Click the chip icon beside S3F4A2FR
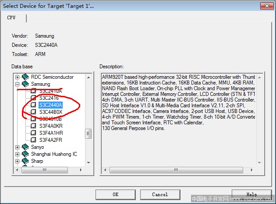The image size is (276, 204). pyautogui.click(x=33, y=140)
